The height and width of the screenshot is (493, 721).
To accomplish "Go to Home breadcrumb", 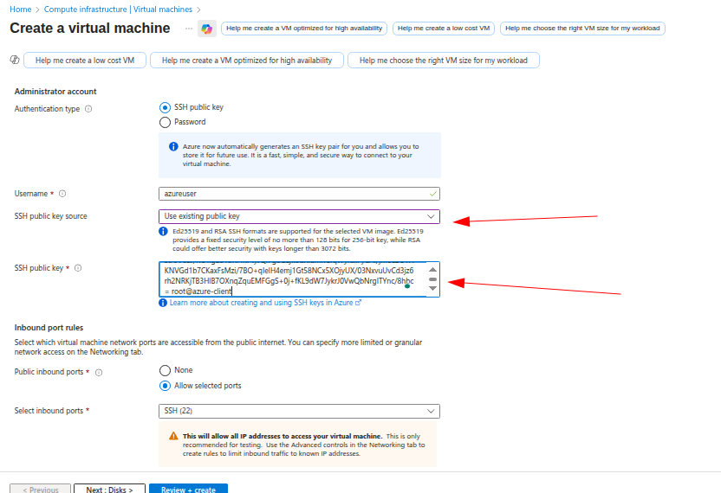I will pos(21,10).
